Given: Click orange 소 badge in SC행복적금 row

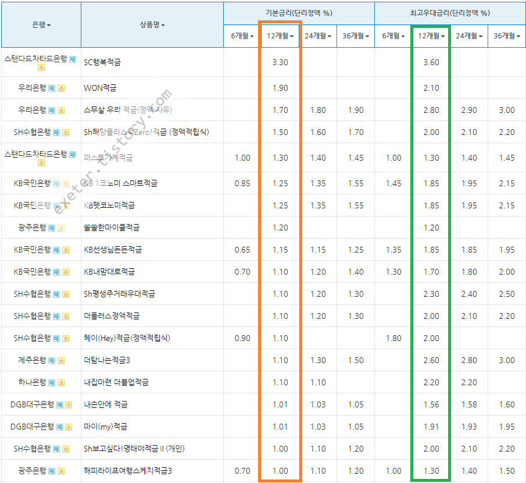Looking at the screenshot, I should tap(41, 68).
